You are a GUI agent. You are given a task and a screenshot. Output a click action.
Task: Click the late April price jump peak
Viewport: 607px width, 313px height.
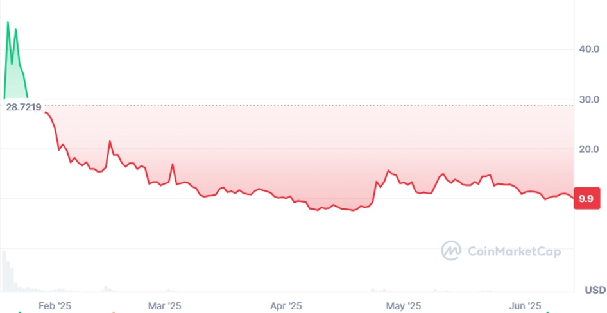click(x=388, y=171)
